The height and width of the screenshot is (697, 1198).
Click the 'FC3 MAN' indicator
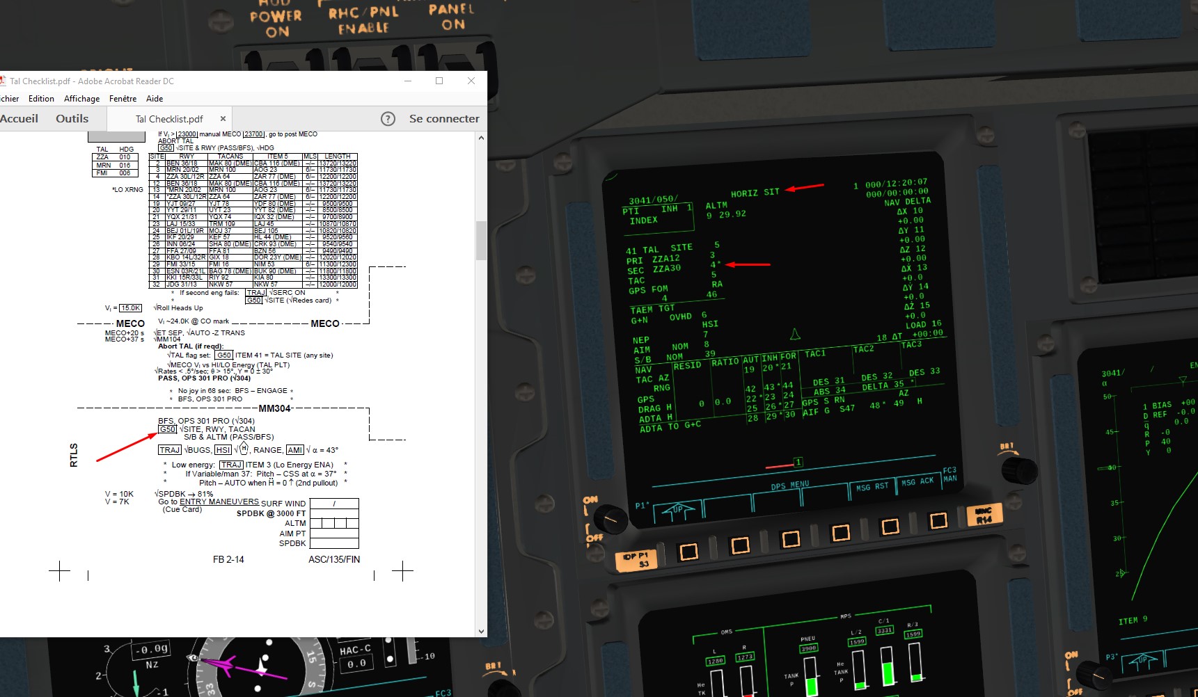pyautogui.click(x=949, y=474)
